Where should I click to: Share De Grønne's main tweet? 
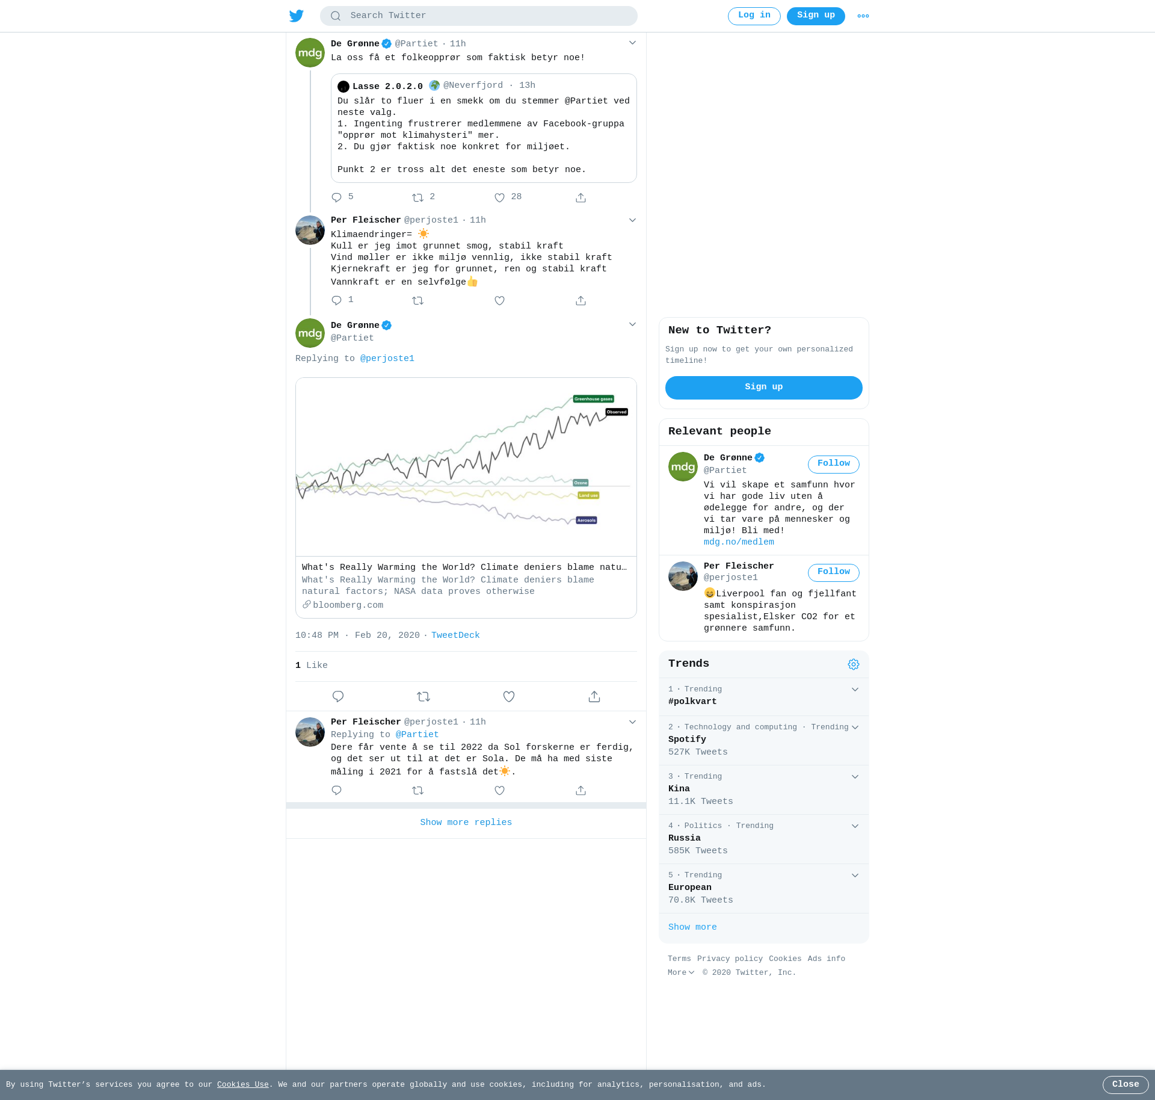[594, 696]
